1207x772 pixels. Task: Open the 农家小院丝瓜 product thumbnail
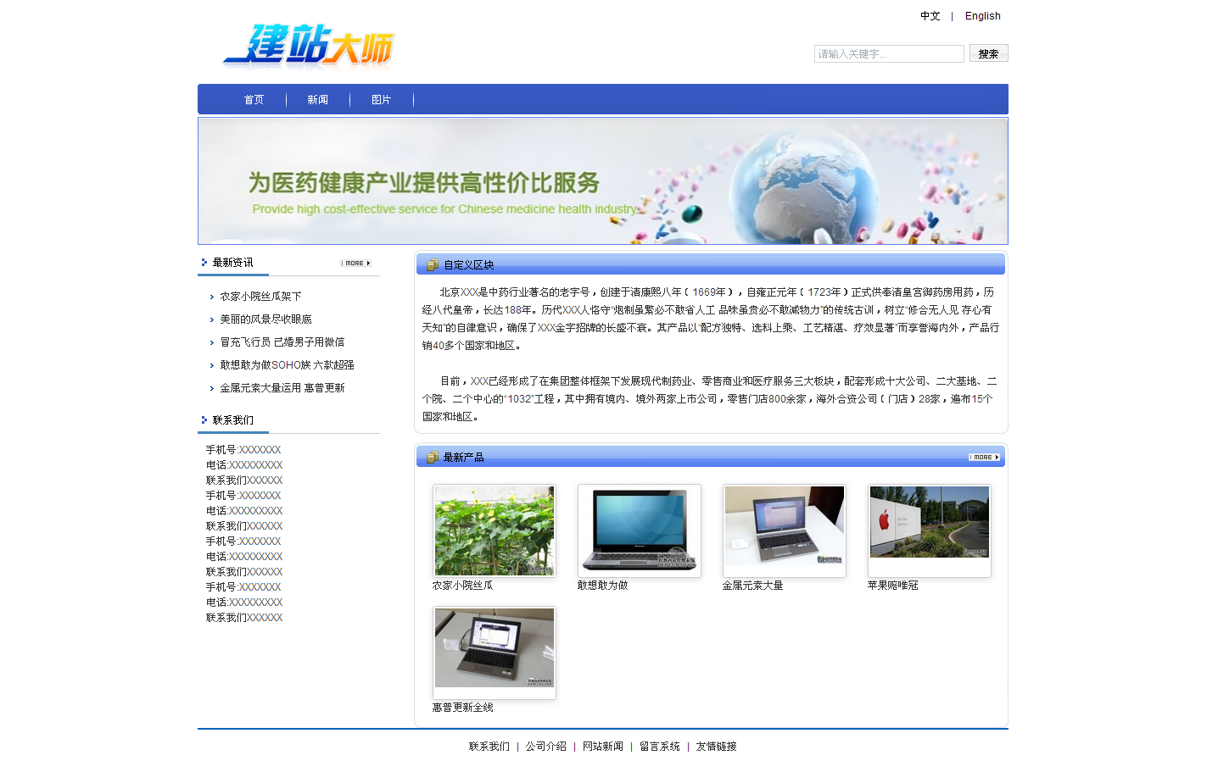click(x=495, y=531)
